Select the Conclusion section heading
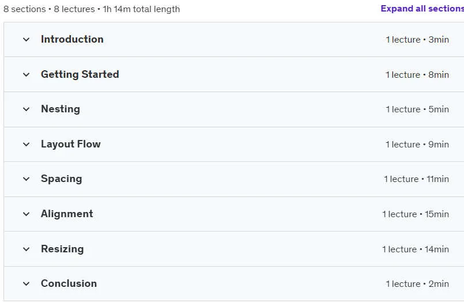Viewport: 464px width, 303px height. tap(69, 283)
